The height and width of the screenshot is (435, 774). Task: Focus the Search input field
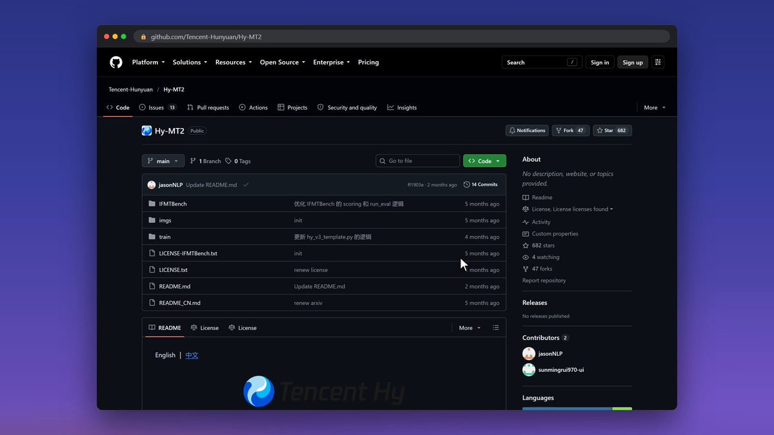tap(541, 63)
